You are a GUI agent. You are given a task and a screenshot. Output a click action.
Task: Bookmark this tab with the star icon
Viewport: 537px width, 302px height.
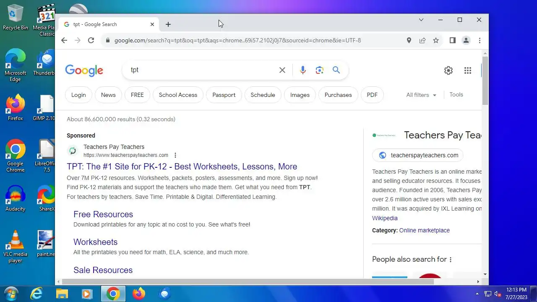click(x=436, y=40)
